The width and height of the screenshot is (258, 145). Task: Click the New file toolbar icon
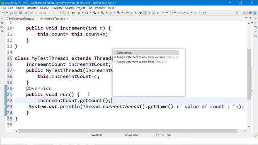click(3, 13)
